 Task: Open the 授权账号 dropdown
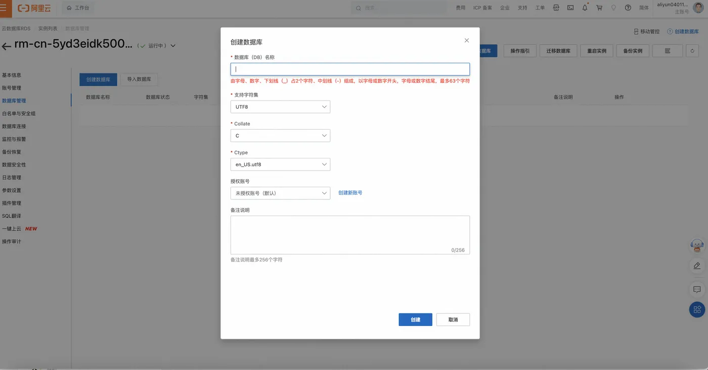(x=280, y=193)
